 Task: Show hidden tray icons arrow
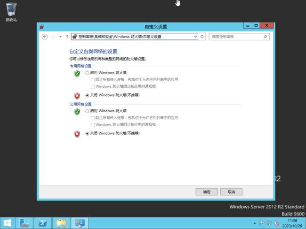pos(255,223)
